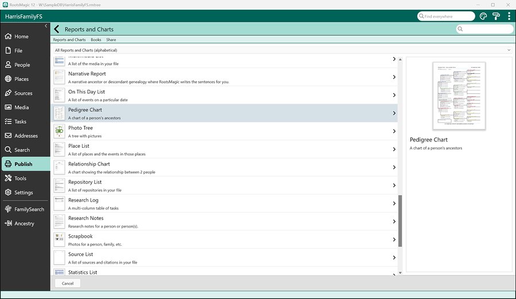Click the HarrisFamilyFS database title

coord(24,17)
